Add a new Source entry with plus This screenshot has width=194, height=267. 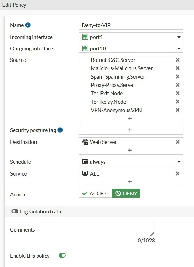tap(130, 118)
